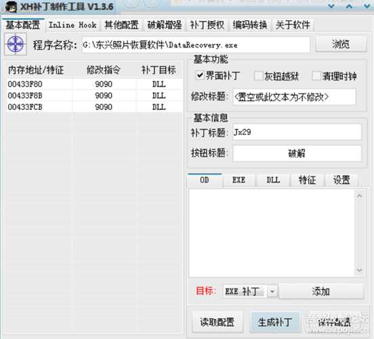Click the 9090 value in row 00433F8B
Screen dimensions: 374x339
click(x=104, y=96)
